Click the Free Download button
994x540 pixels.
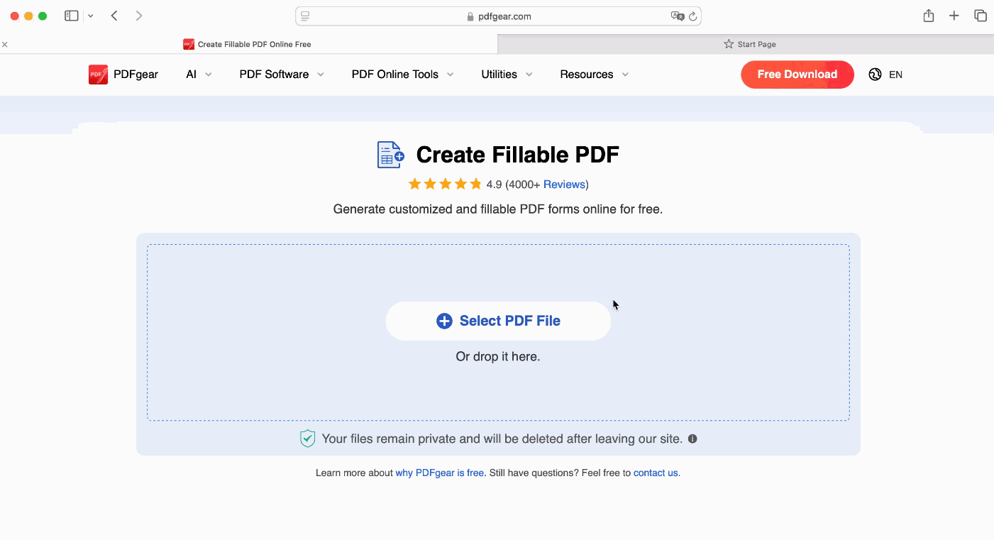pos(797,74)
